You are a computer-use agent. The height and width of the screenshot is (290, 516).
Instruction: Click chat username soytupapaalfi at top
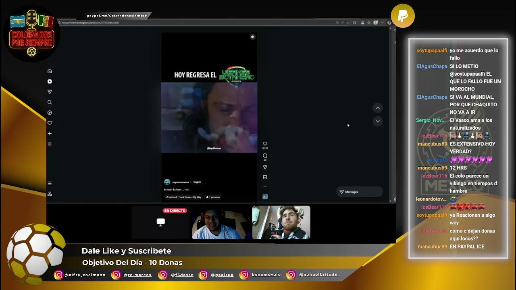tap(432, 51)
